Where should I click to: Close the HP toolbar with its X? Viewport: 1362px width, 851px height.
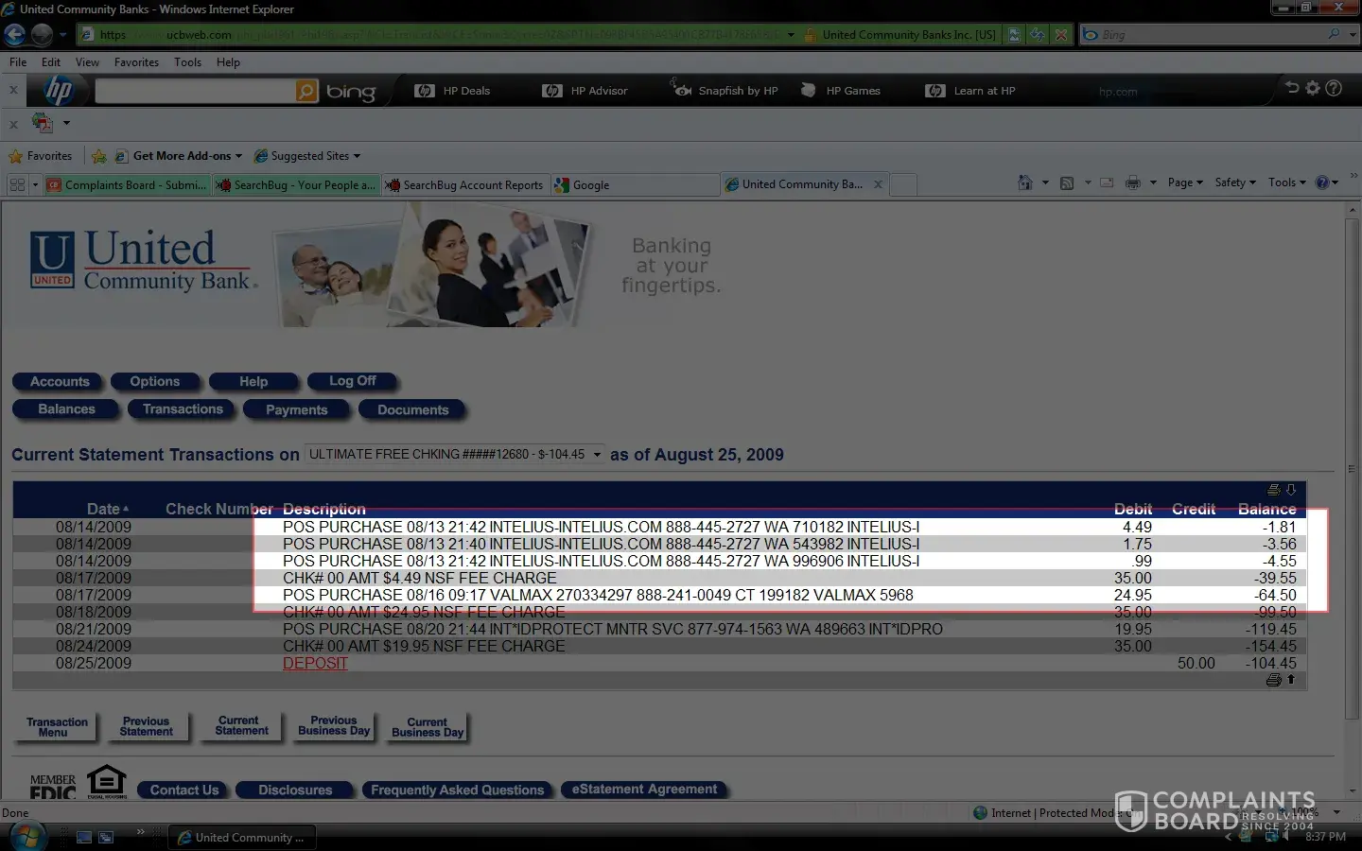pos(13,91)
